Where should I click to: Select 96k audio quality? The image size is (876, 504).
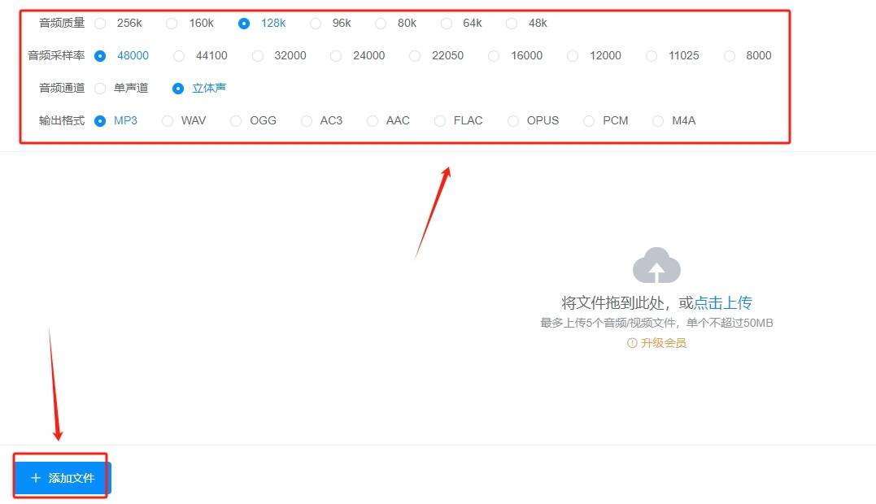pyautogui.click(x=316, y=24)
